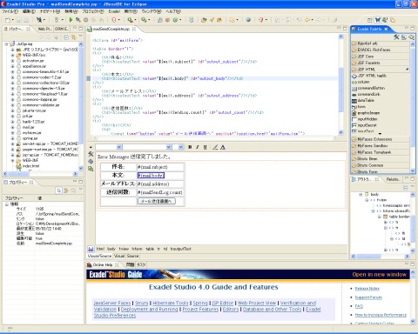The width and height of the screenshot is (418, 334).
Task: Click the preferences tools icon left of visual editor
Action: (91, 154)
